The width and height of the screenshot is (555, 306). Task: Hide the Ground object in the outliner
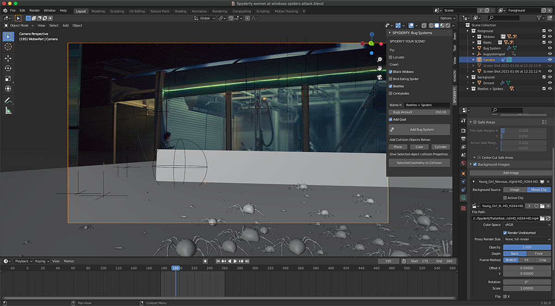coord(550,83)
